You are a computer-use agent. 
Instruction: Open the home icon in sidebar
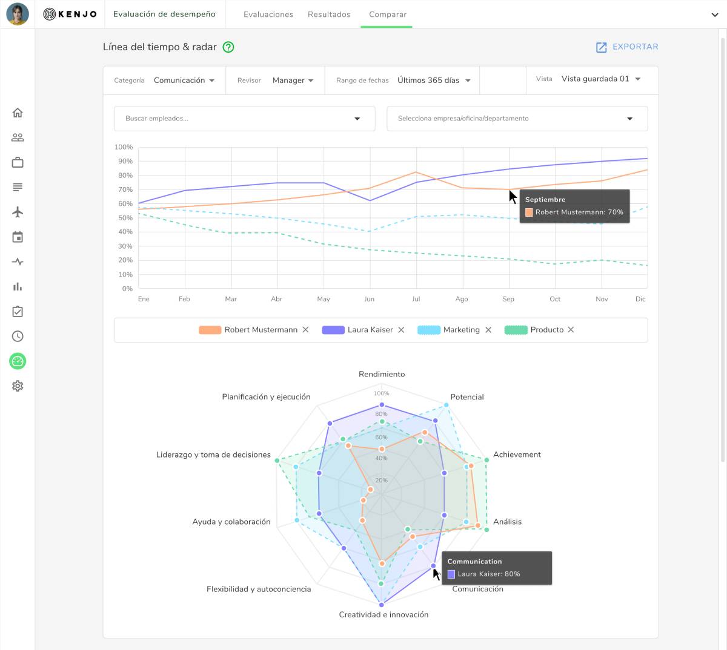pyautogui.click(x=18, y=113)
